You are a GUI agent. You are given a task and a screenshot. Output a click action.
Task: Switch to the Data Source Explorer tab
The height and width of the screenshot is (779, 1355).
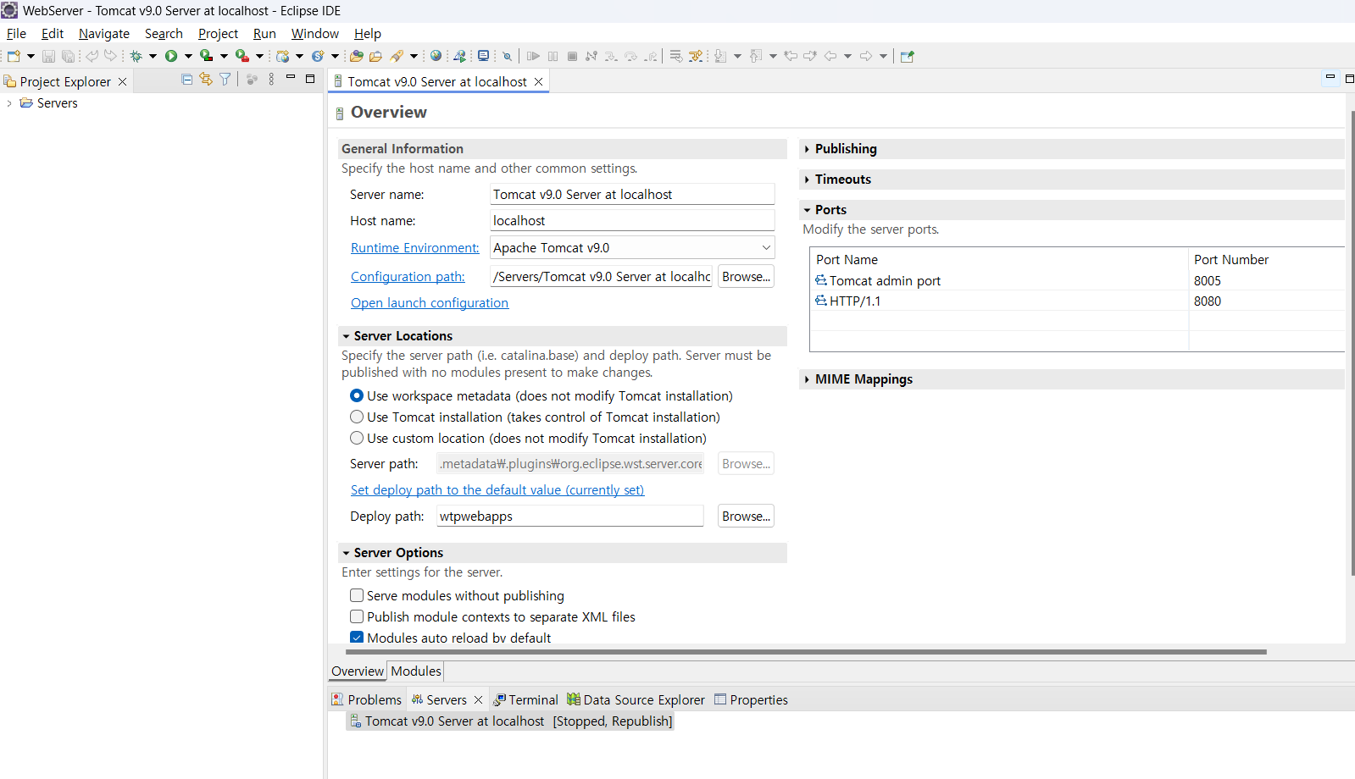pyautogui.click(x=636, y=699)
